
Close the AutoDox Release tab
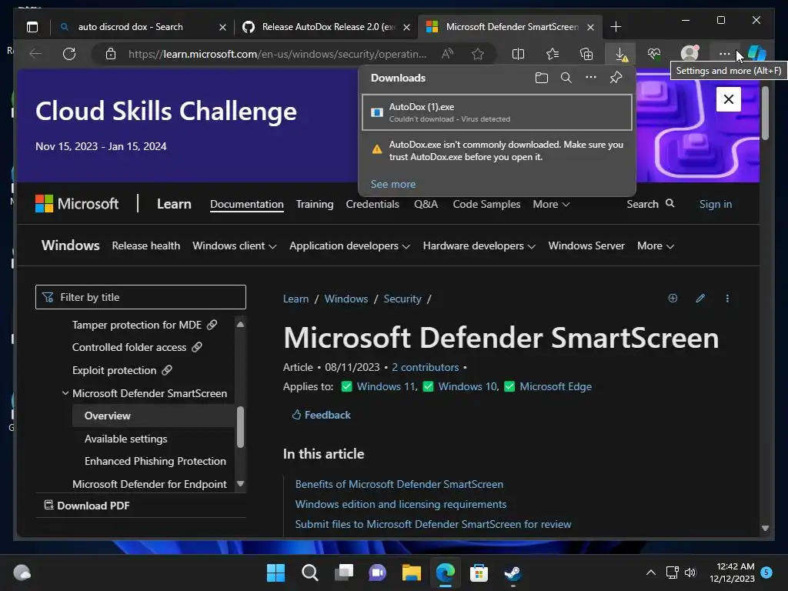pyautogui.click(x=406, y=27)
